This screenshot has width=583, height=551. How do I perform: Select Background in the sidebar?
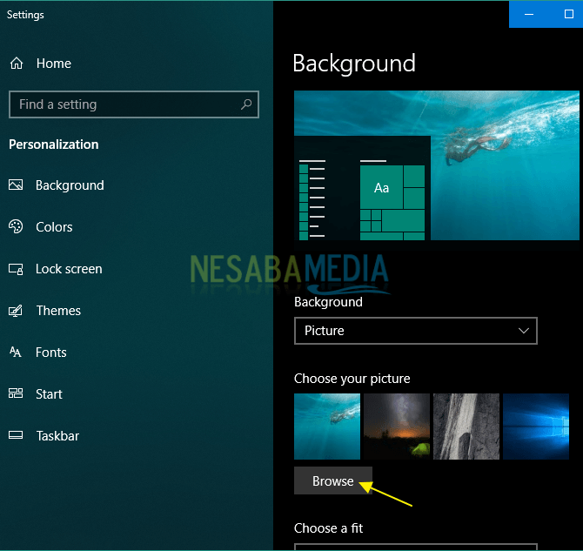coord(70,185)
